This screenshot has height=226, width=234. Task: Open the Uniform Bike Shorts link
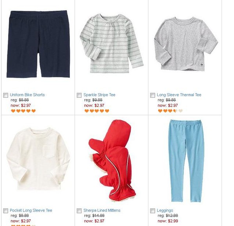27,95
